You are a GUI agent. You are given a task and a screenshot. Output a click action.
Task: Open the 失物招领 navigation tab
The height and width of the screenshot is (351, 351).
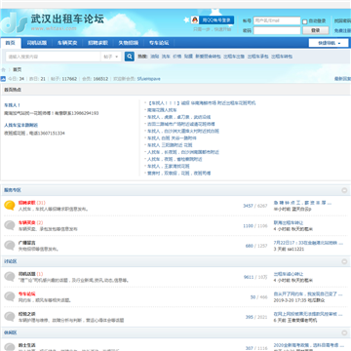[x=129, y=43]
